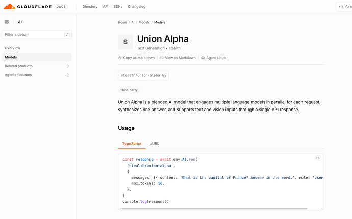352x219 pixels.
Task: Go to AI breadcrumb
Action: [133, 22]
